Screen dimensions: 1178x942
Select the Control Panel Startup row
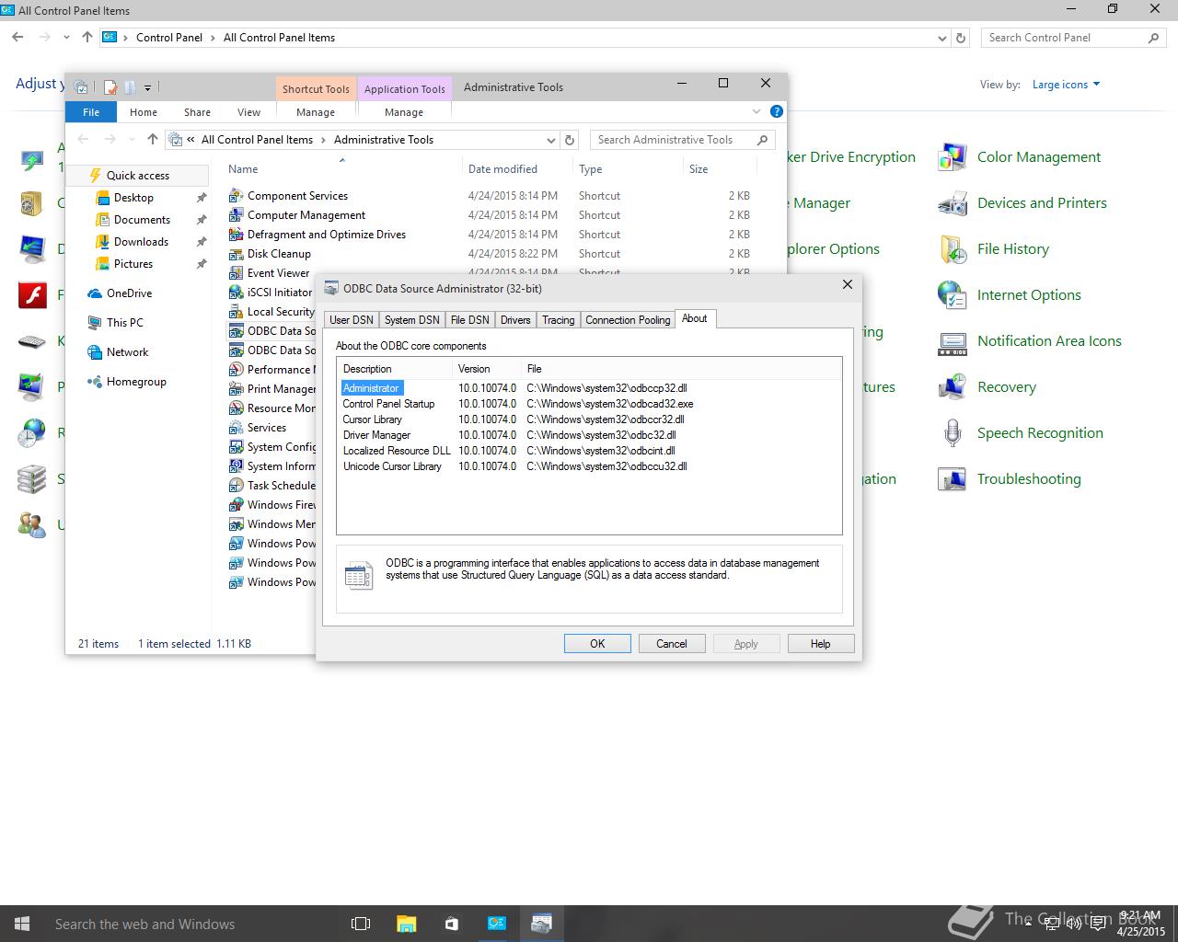tap(589, 404)
